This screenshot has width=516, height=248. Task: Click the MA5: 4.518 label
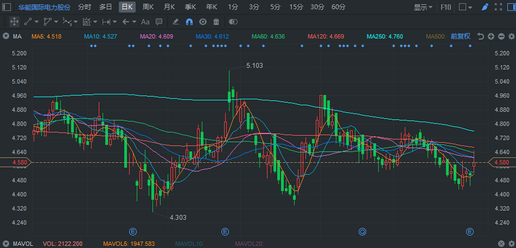(47, 36)
